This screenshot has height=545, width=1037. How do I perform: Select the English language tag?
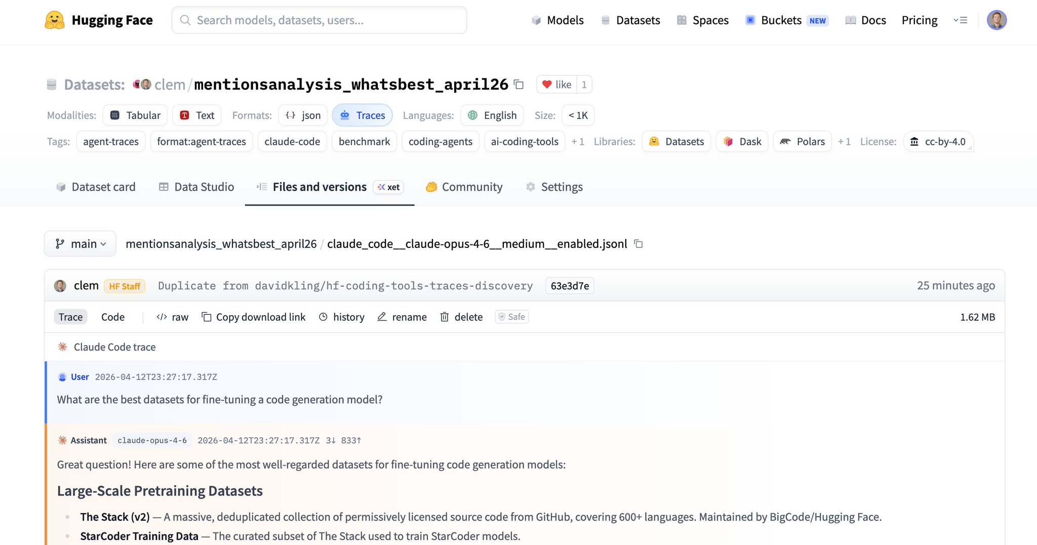click(x=492, y=115)
